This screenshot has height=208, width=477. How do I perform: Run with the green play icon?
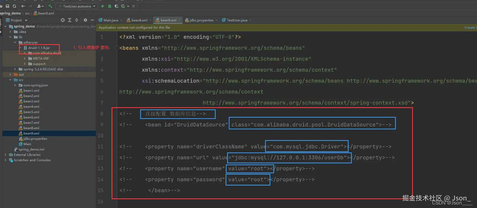pos(103,6)
